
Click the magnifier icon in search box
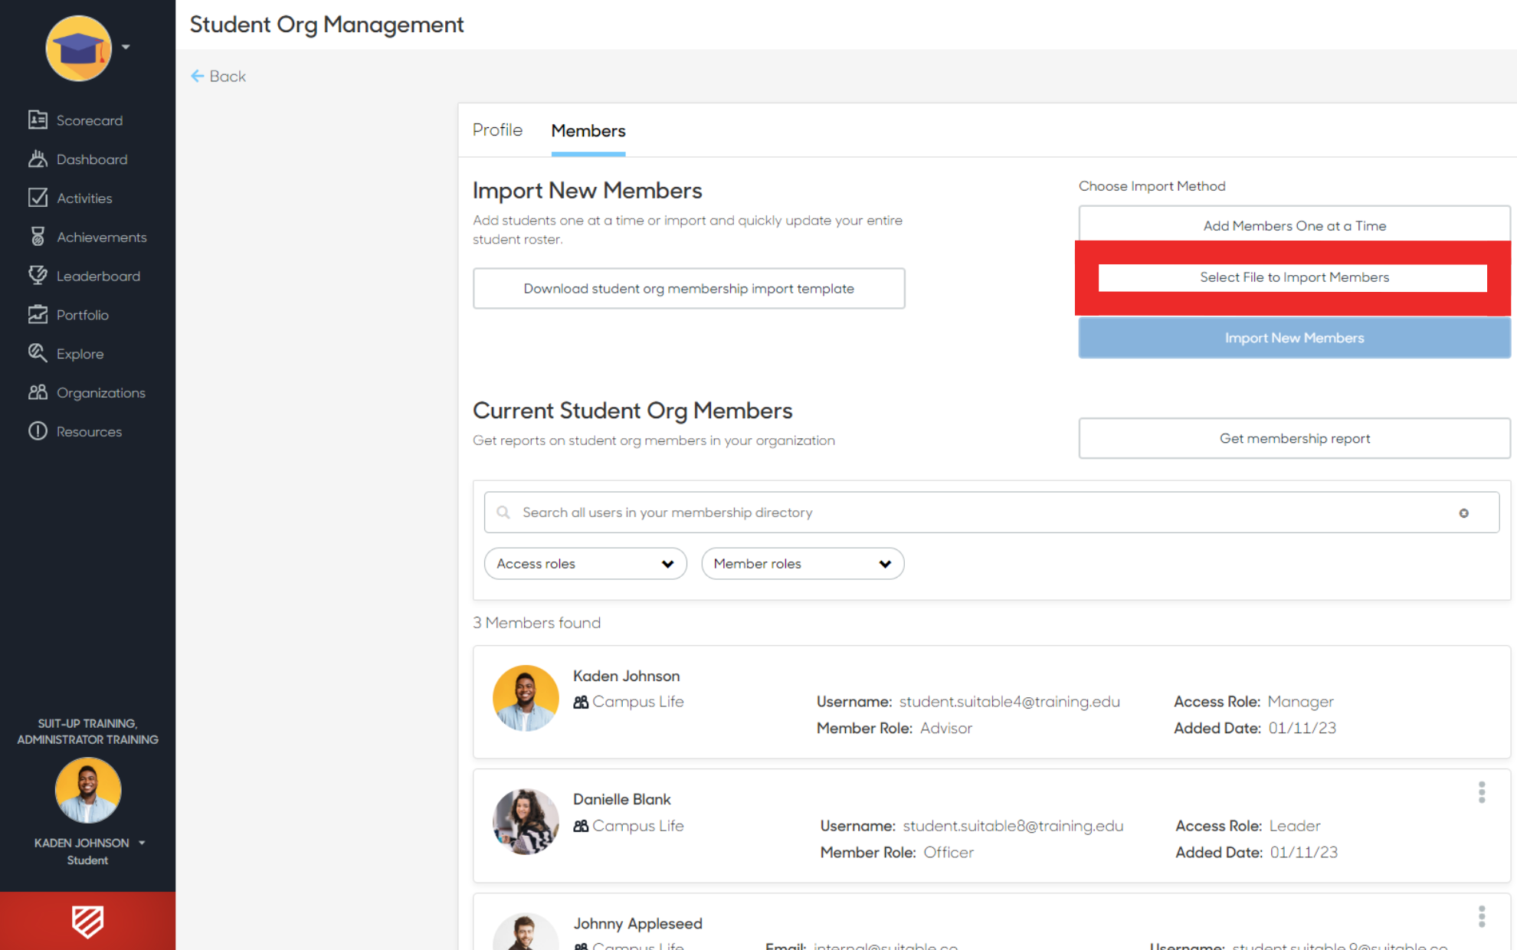[x=503, y=513]
